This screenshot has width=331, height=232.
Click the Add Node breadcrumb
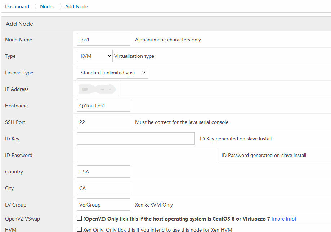click(76, 6)
